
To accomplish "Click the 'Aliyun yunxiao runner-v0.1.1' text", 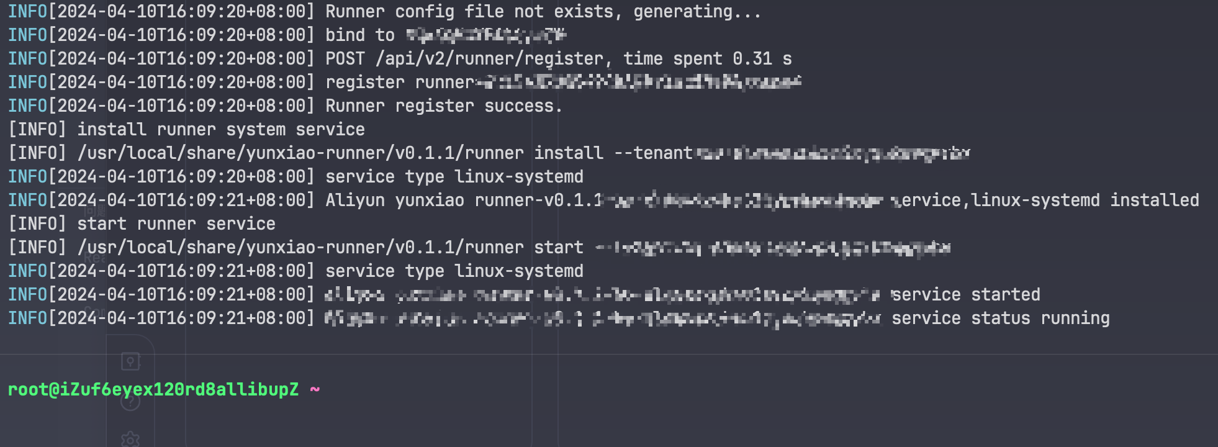I will pyautogui.click(x=464, y=201).
